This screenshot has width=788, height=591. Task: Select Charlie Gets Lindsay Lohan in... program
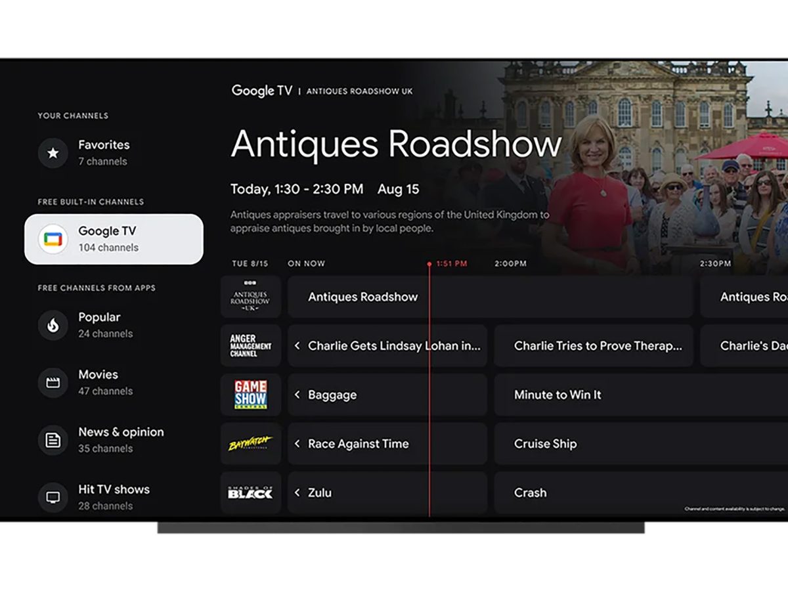click(387, 345)
